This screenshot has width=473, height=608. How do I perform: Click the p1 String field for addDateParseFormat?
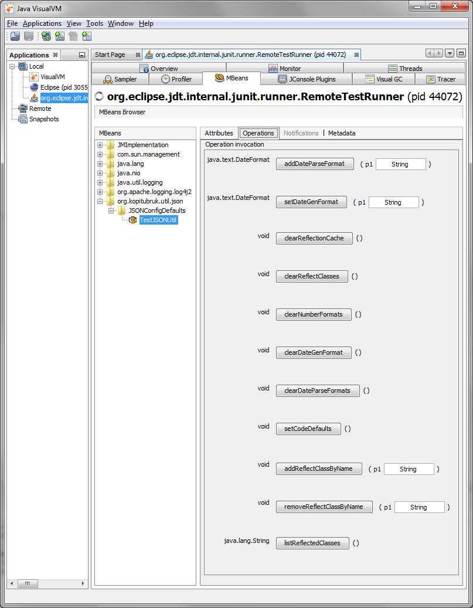pyautogui.click(x=400, y=164)
